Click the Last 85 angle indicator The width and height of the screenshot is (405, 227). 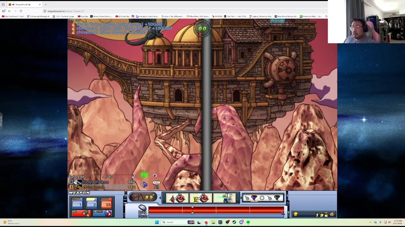(x=143, y=197)
